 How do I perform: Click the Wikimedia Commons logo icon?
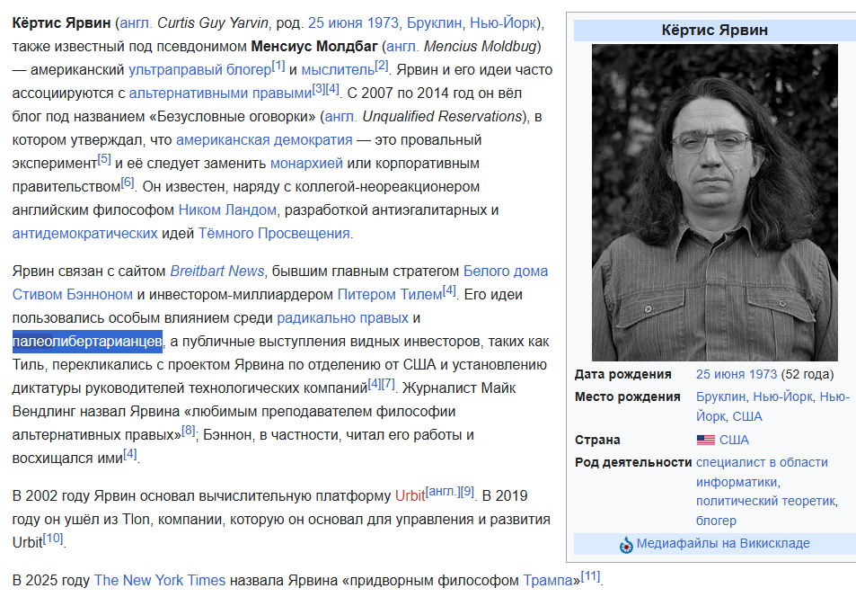(626, 545)
